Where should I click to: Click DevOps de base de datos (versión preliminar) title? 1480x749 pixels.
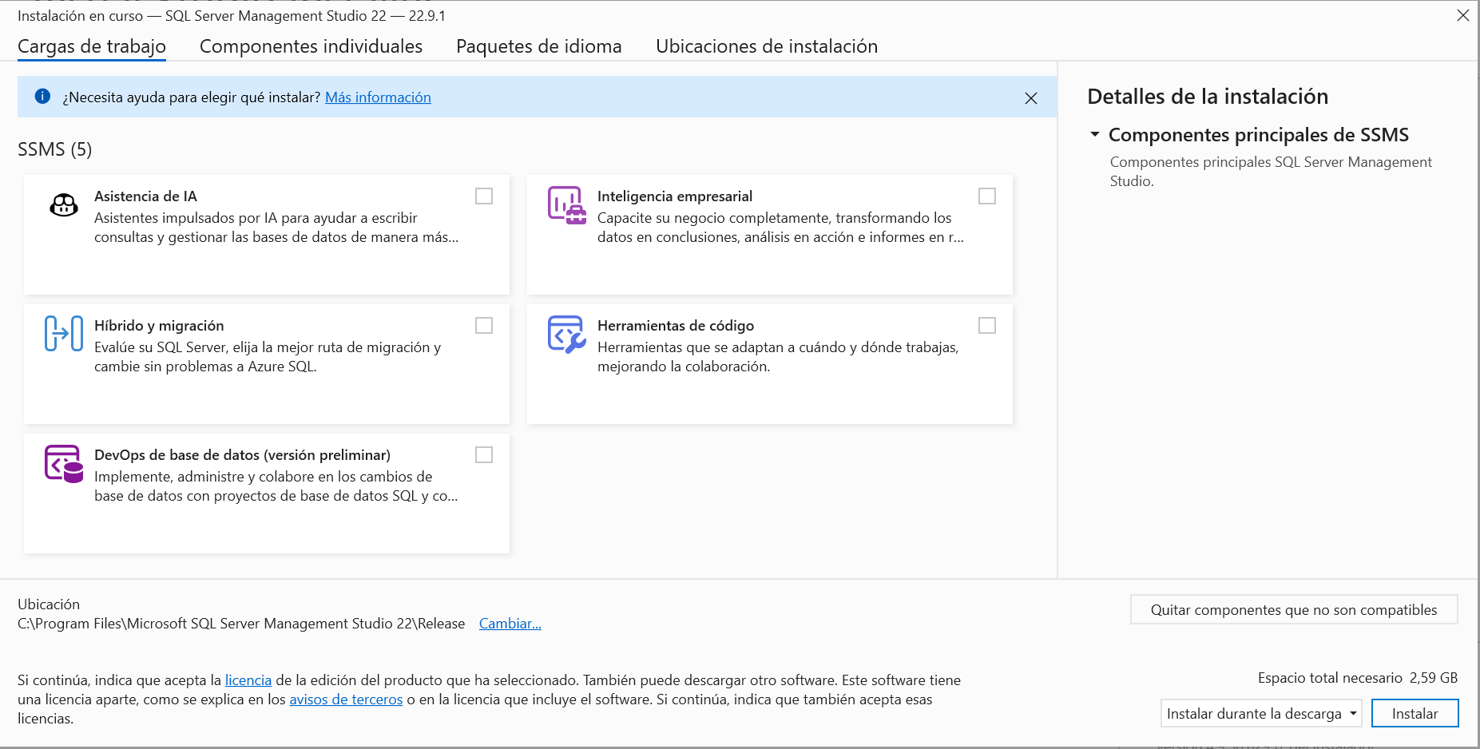click(242, 455)
